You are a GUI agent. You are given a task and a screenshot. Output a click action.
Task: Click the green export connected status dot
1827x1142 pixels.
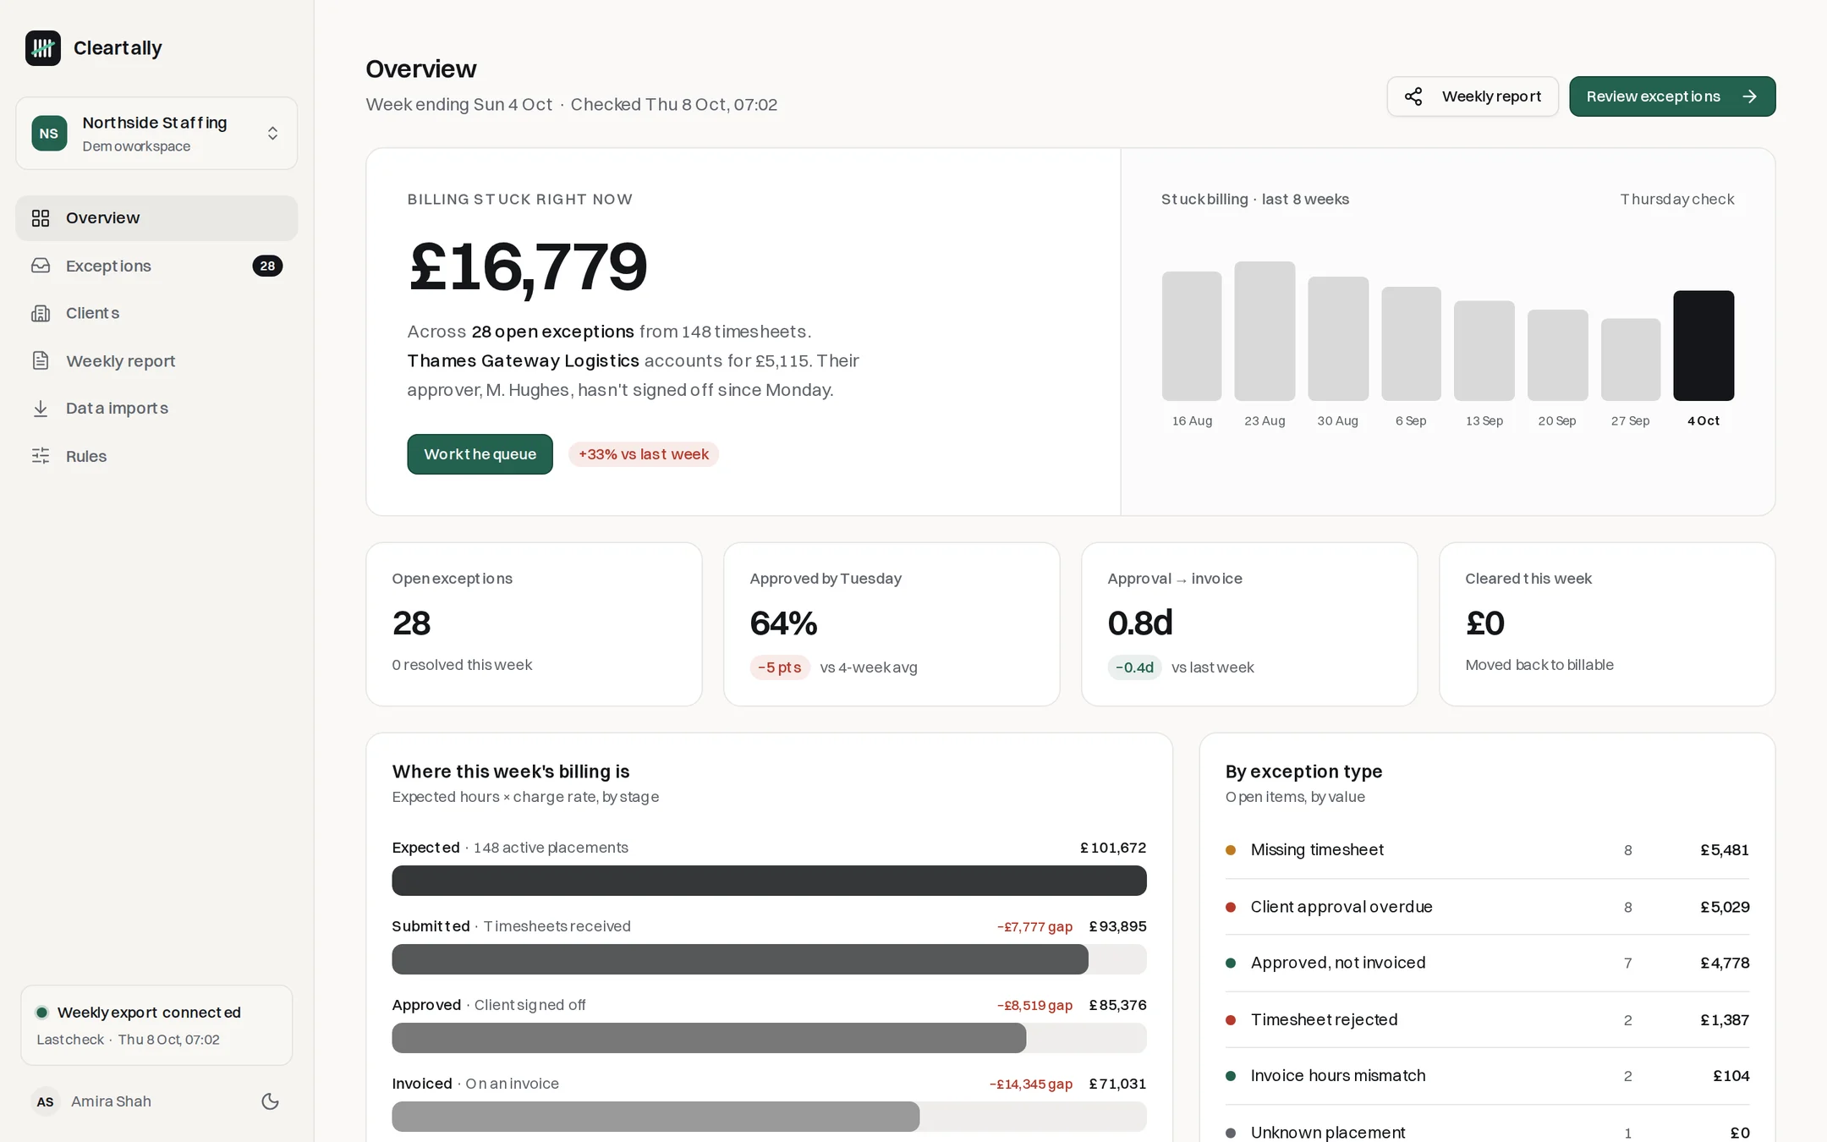41,1013
